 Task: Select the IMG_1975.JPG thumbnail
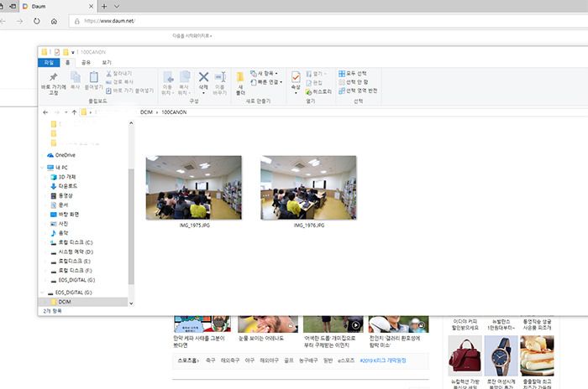[x=194, y=188]
